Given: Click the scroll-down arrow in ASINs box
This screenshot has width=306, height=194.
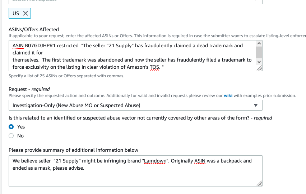Looking at the screenshot, I should point(259,62).
